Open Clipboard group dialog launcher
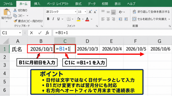 pyautogui.click(x=42, y=26)
